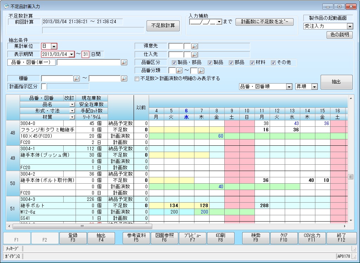Enable 不足数>計画済数の明細のみ表示する checkbox
The image size is (360, 263).
click(x=137, y=79)
